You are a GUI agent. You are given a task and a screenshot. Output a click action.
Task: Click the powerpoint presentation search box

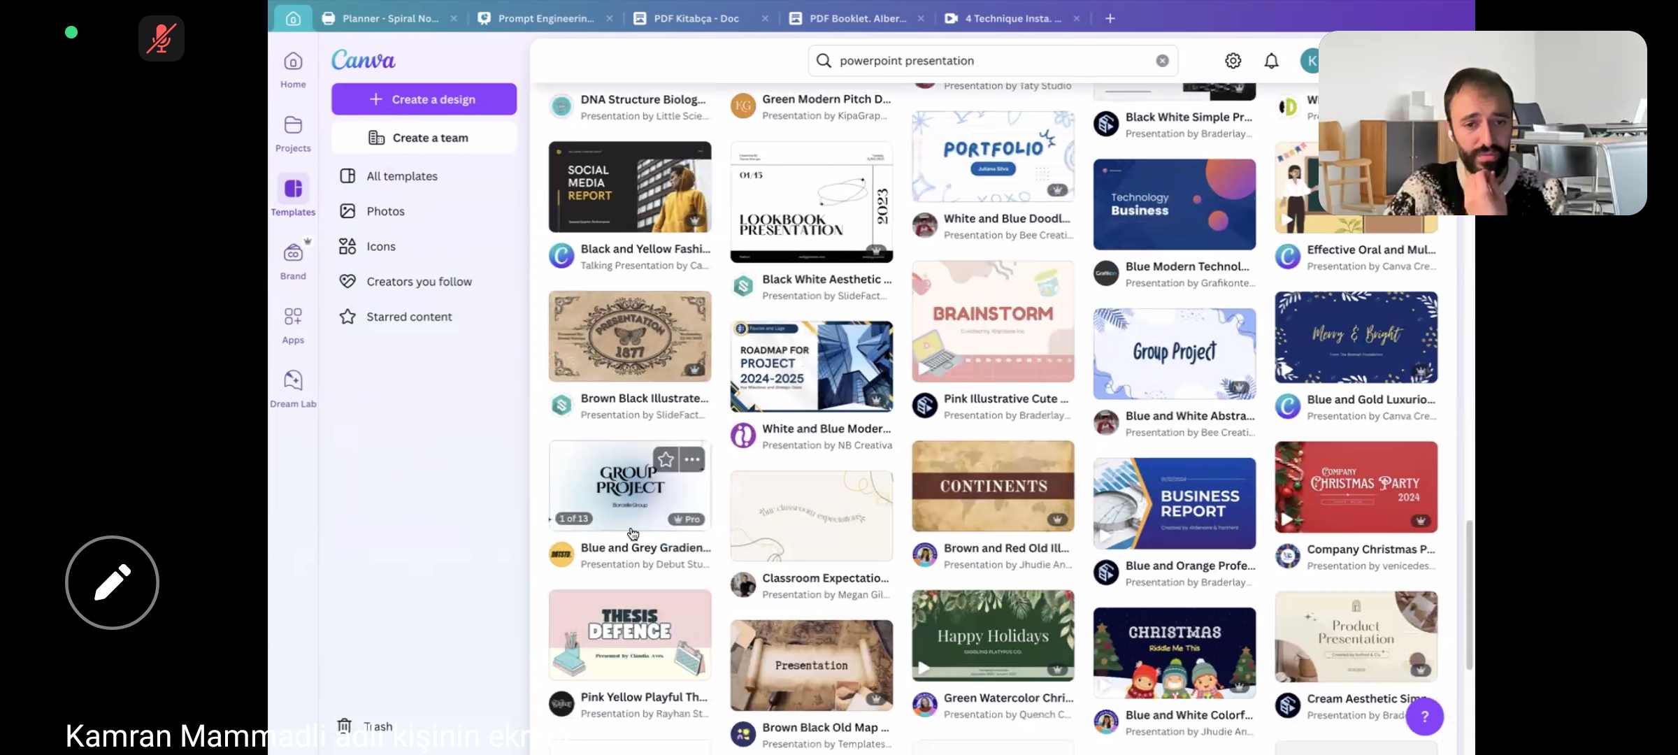pyautogui.click(x=992, y=61)
